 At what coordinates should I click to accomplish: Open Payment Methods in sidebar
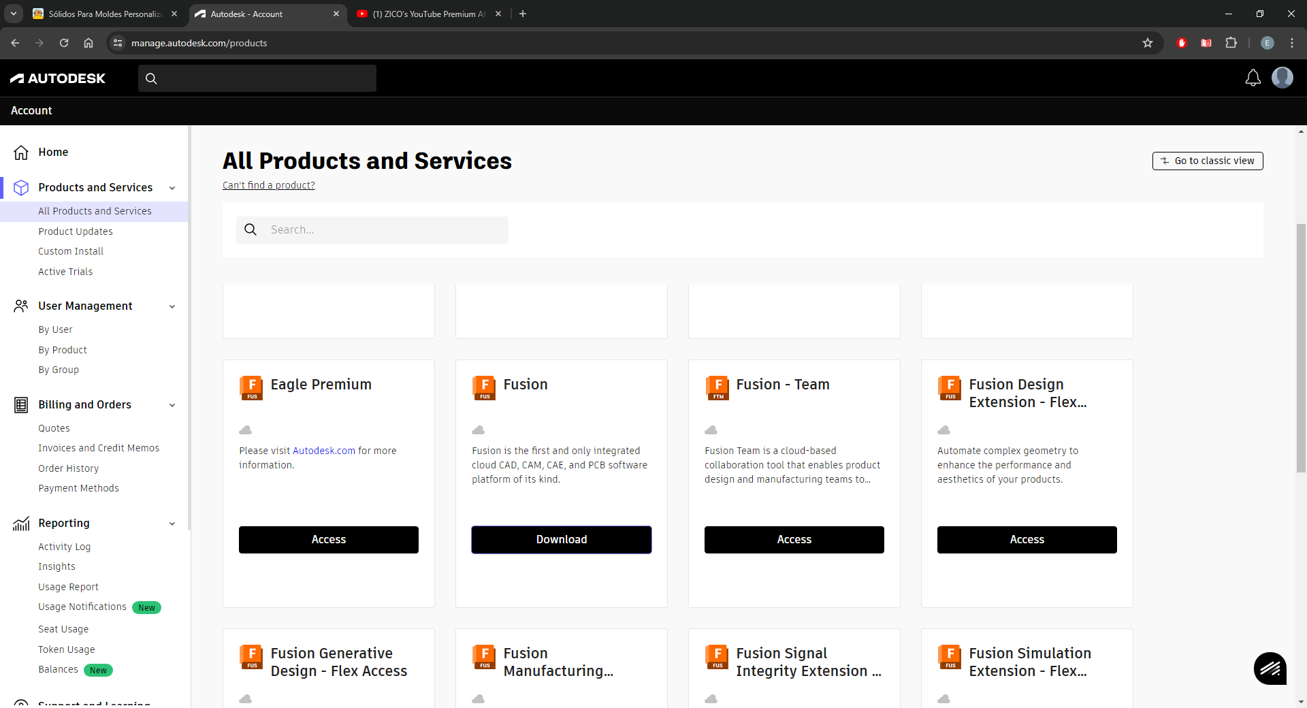[x=78, y=488]
